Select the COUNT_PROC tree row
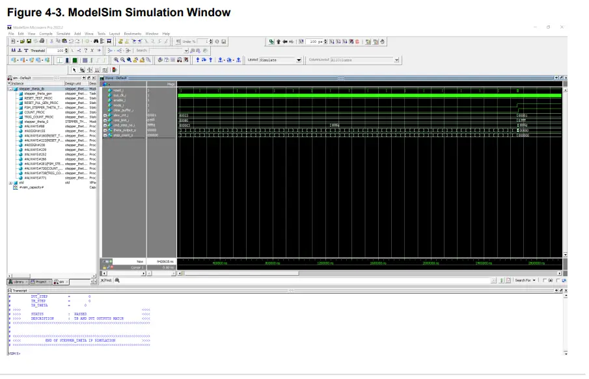 (34, 112)
